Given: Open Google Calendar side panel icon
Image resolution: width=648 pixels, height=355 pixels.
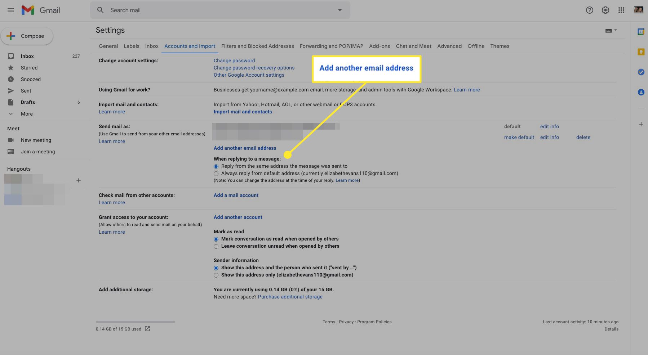Looking at the screenshot, I should [x=641, y=32].
